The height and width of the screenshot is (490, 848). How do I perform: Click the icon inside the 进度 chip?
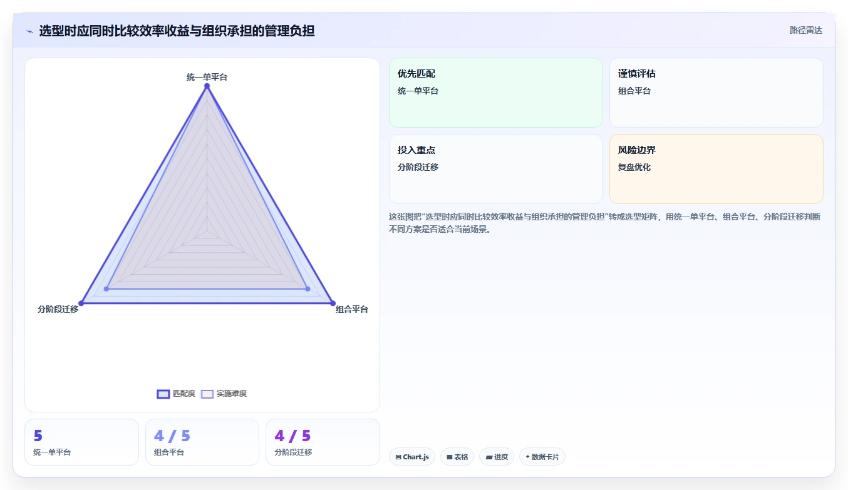point(489,457)
